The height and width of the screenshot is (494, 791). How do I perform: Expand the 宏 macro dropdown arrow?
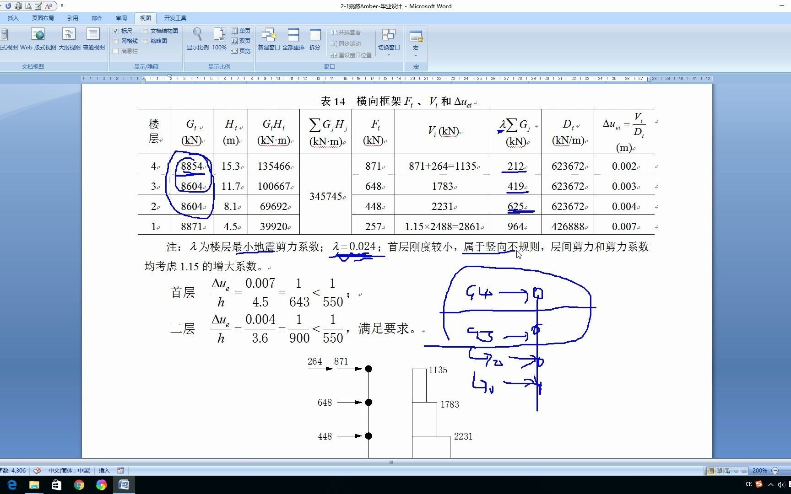tap(416, 55)
